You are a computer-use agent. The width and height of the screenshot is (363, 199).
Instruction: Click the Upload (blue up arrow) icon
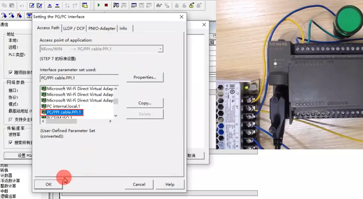click(49, 5)
